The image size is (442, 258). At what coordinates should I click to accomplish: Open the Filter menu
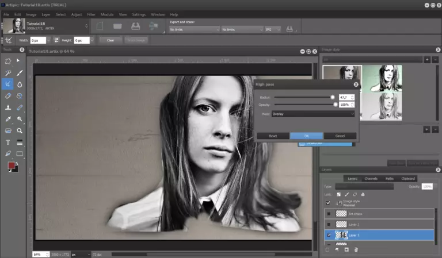[91, 14]
